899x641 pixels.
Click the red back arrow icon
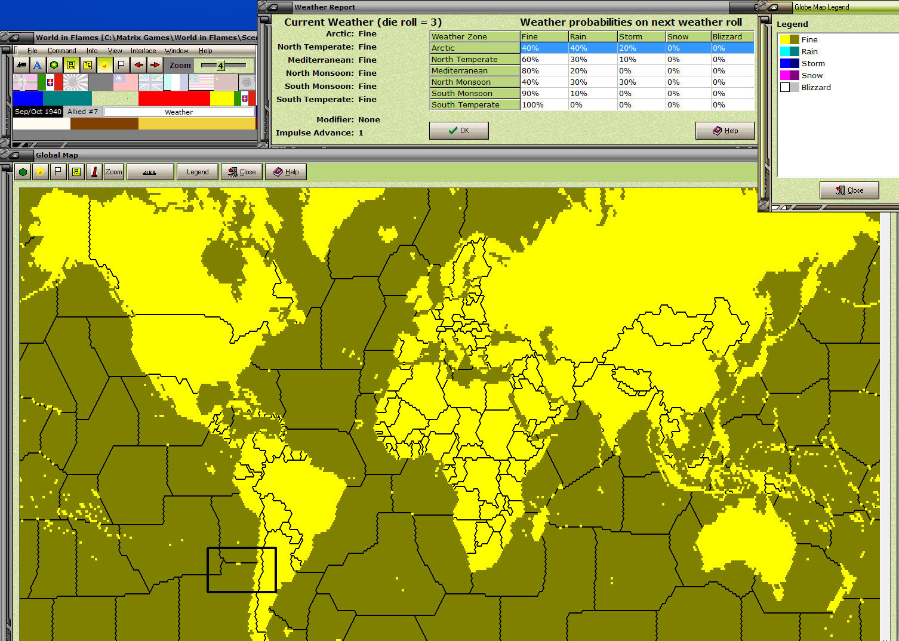point(138,66)
